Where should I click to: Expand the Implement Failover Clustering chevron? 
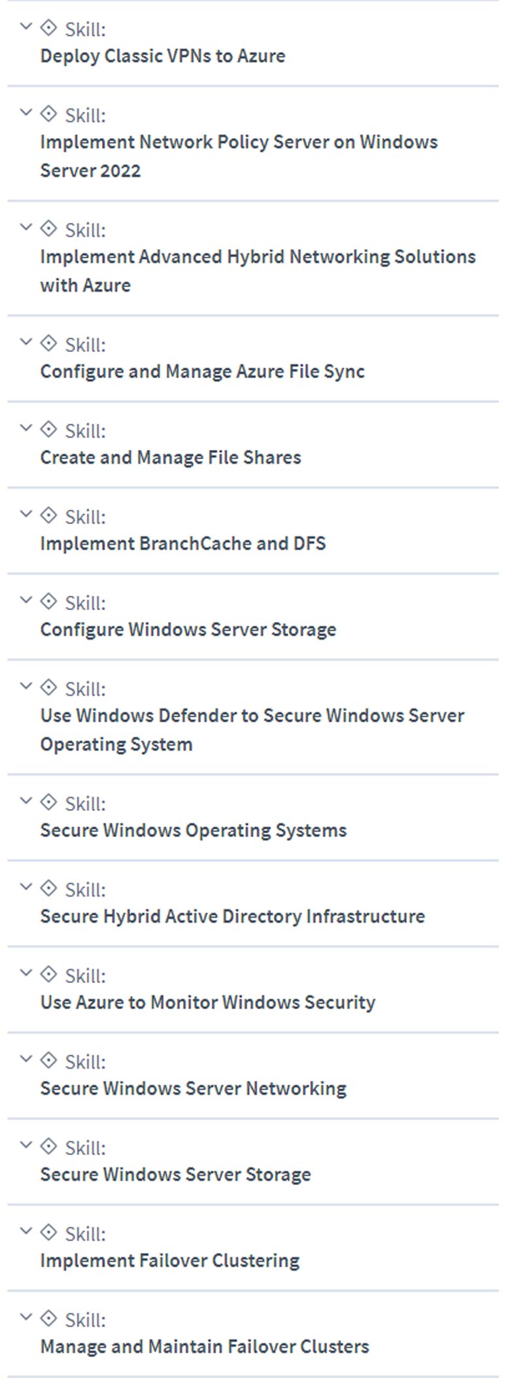26,1232
